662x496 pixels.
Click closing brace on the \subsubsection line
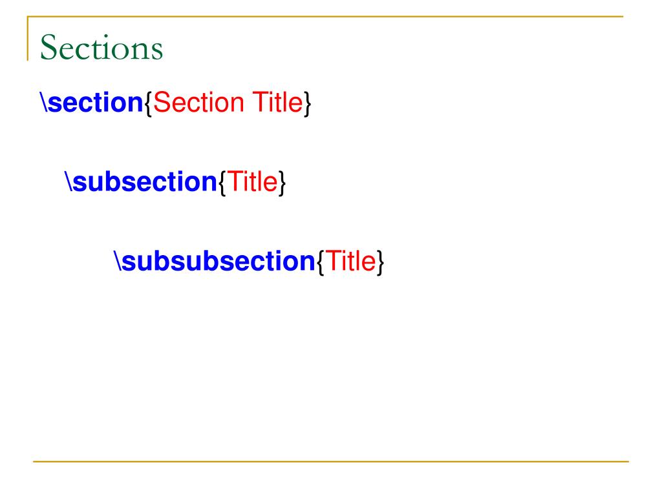pos(380,262)
